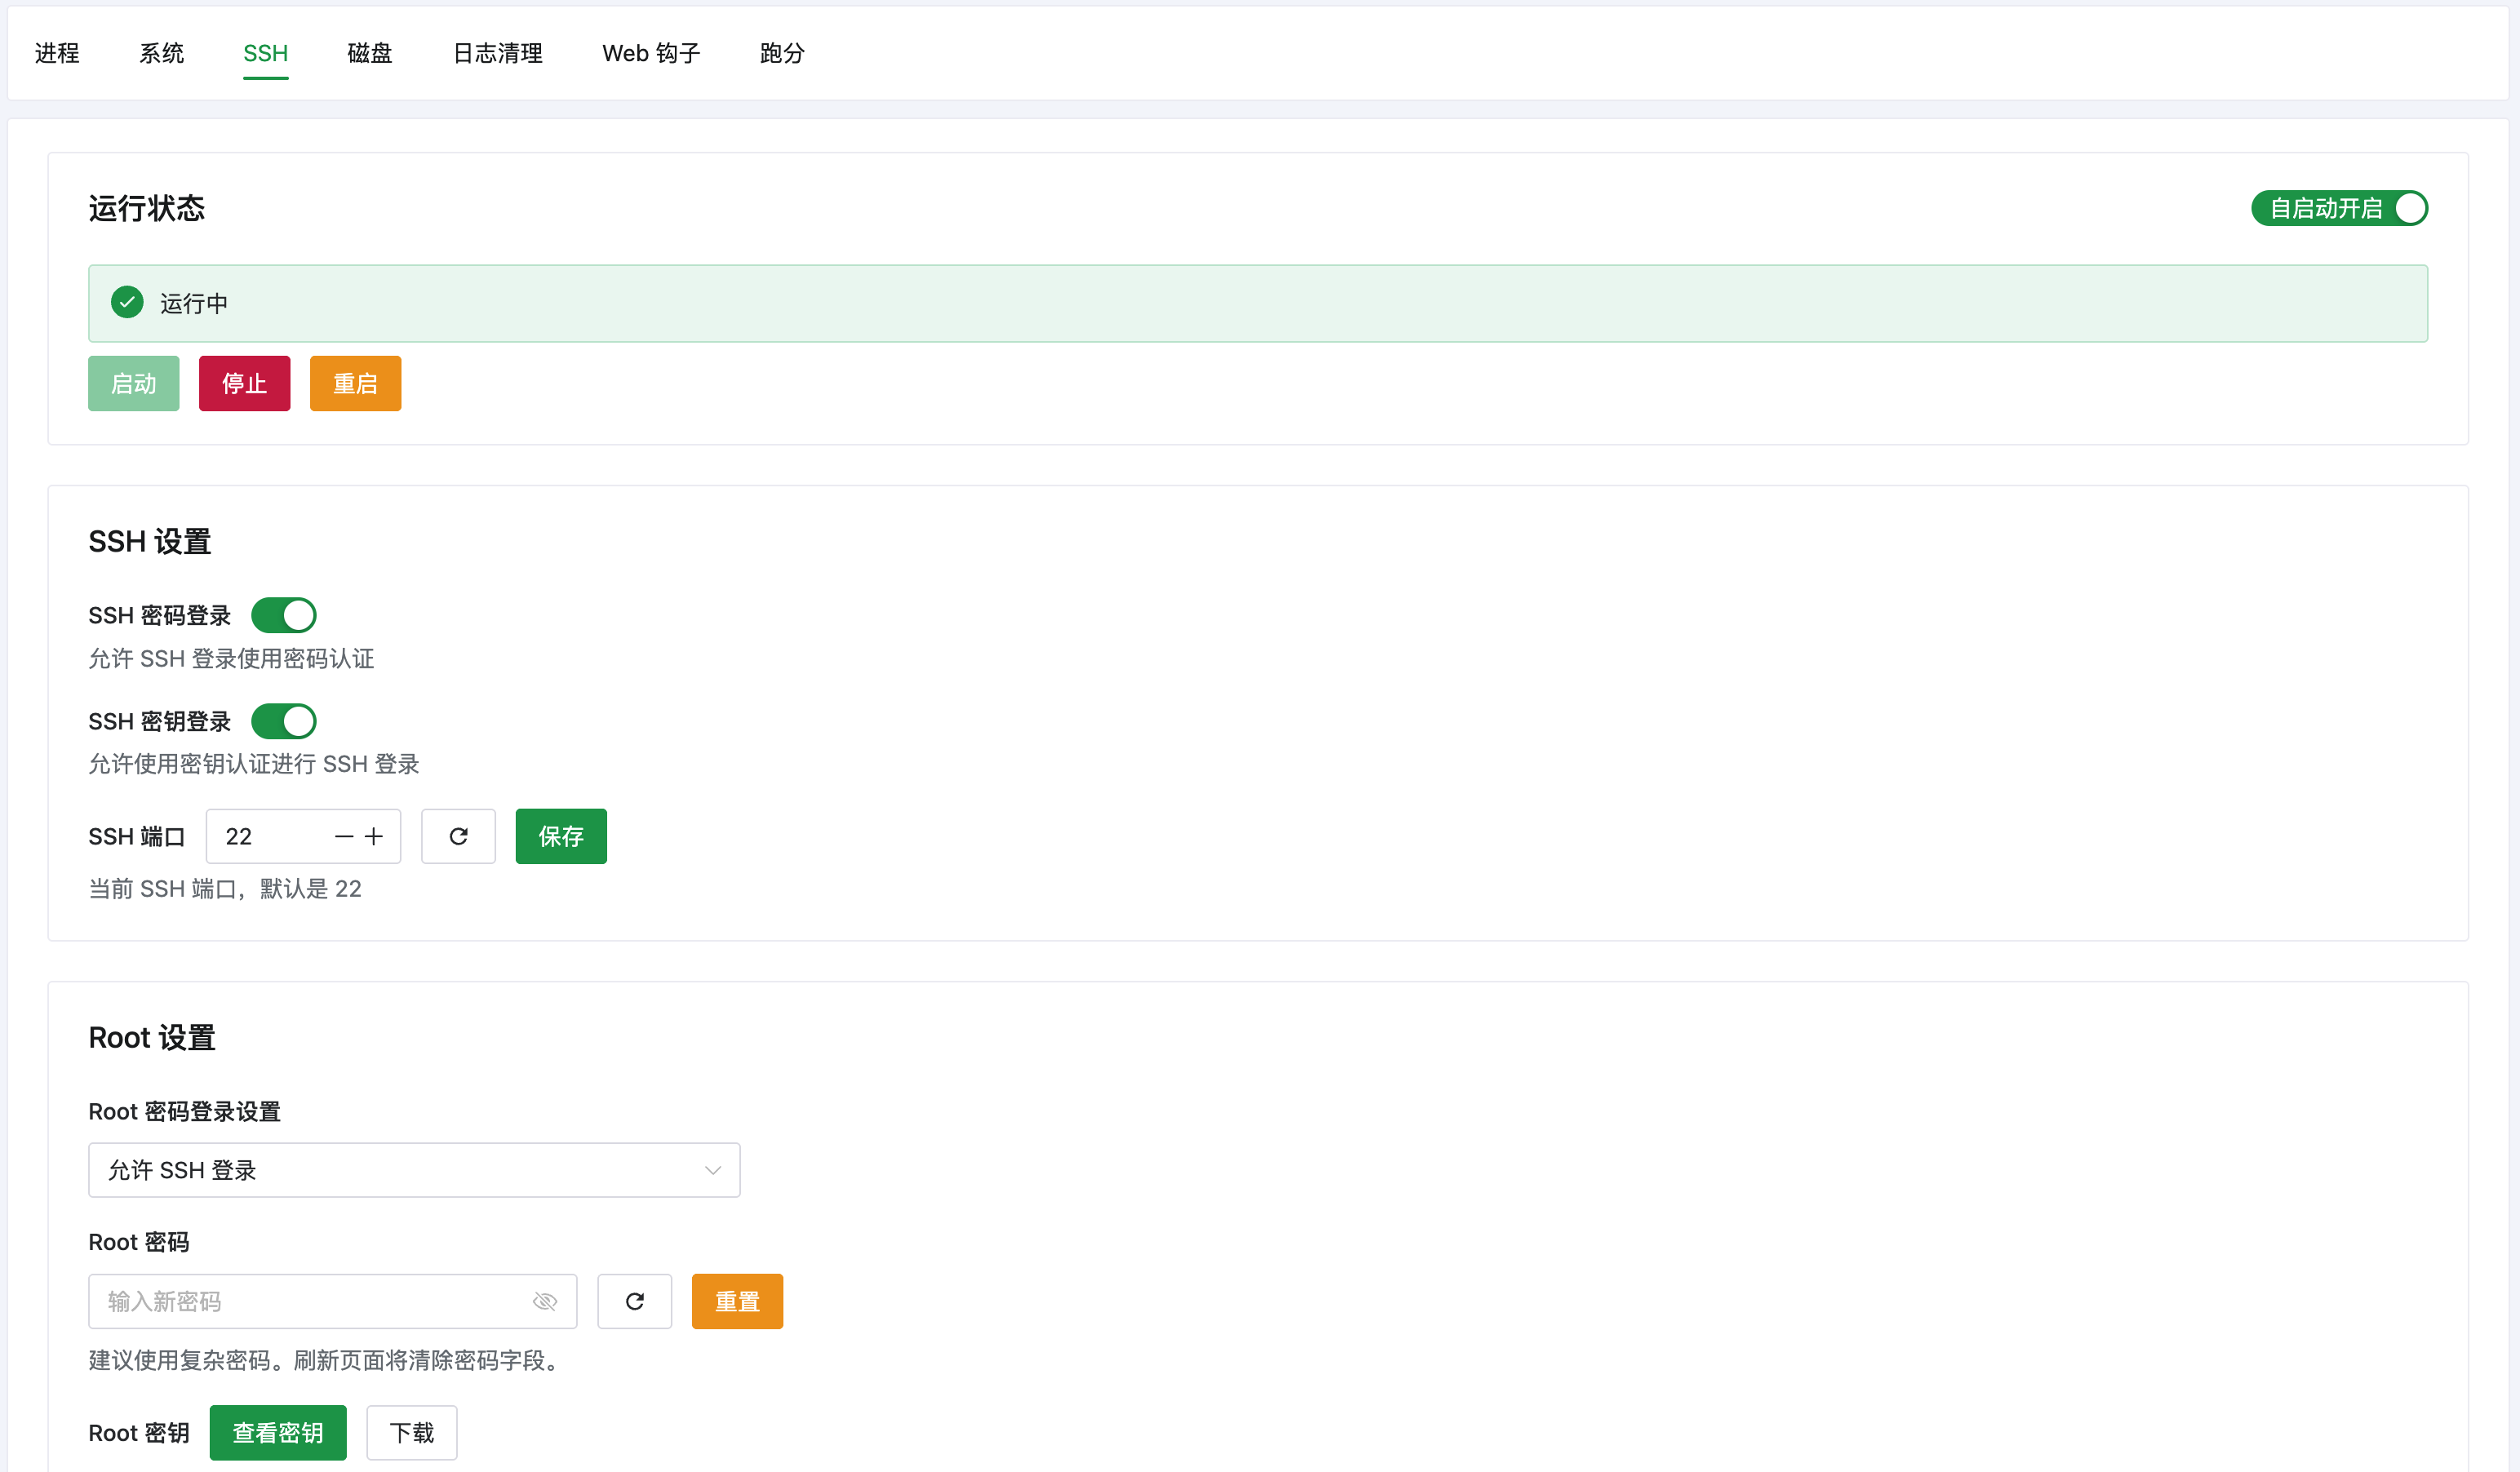Save the SSH port with 保存

point(560,836)
